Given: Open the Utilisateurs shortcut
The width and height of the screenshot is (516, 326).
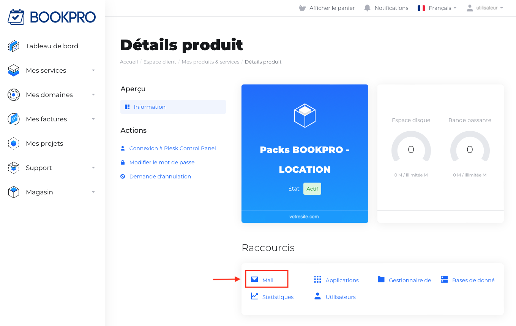Looking at the screenshot, I should (x=341, y=297).
